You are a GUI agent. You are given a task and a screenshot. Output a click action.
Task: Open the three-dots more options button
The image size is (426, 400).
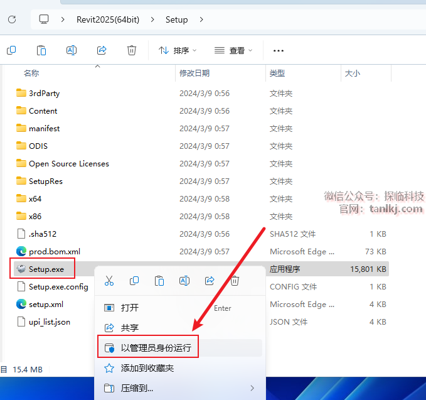click(279, 50)
